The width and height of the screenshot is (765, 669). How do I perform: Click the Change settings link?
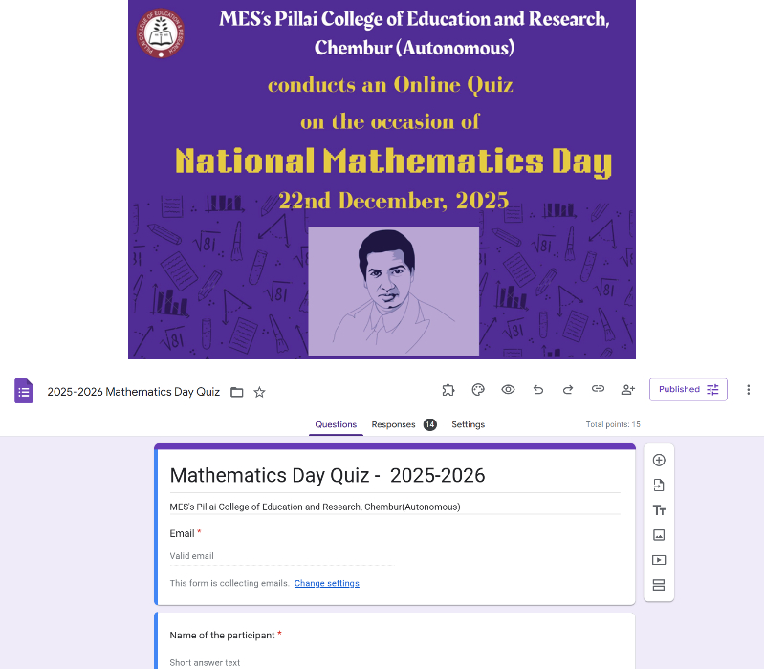tap(327, 583)
